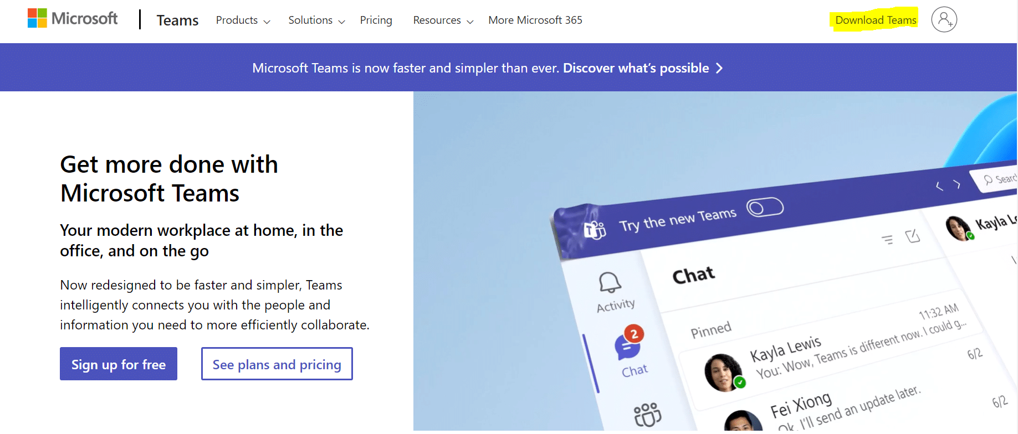Click the Kayla profile picture at top right
The image size is (1018, 434).
coord(959,229)
